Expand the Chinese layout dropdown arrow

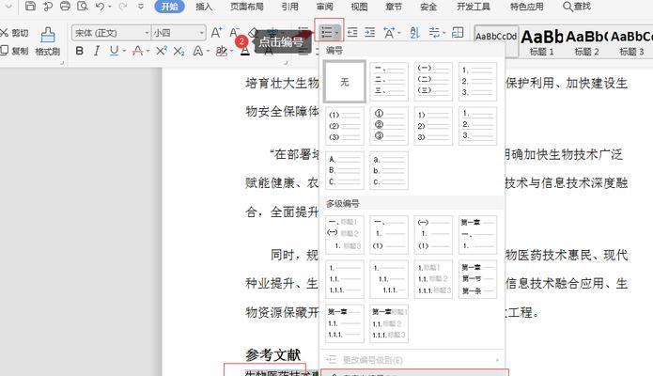click(x=399, y=33)
